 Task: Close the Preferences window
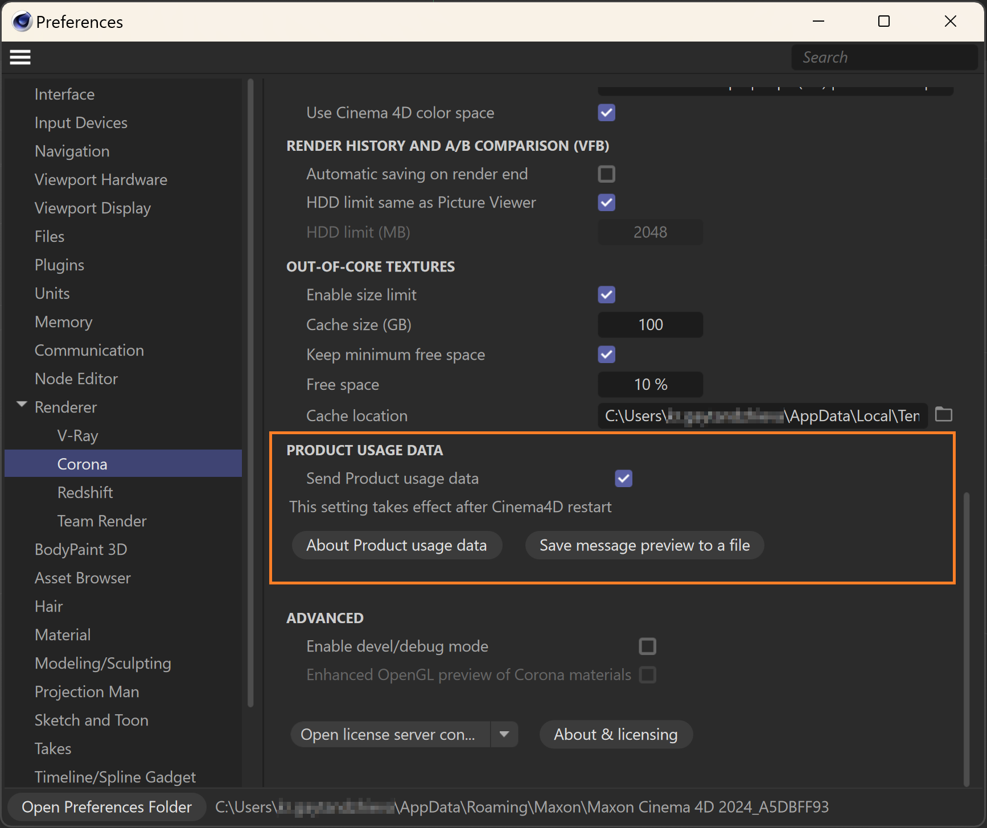click(951, 21)
